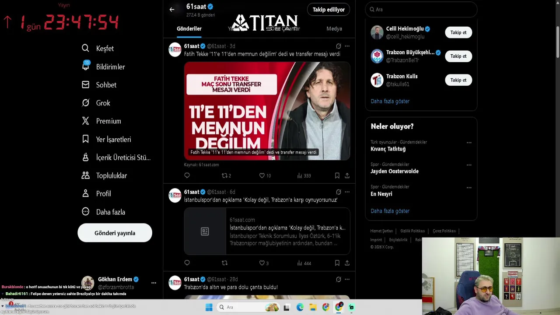Open Çerez Politikası link
560x315 pixels.
444,231
